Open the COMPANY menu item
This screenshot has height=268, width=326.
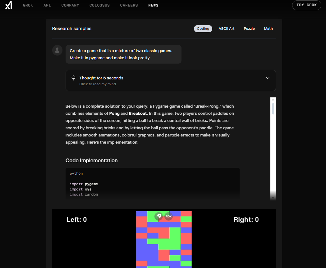coord(70,5)
